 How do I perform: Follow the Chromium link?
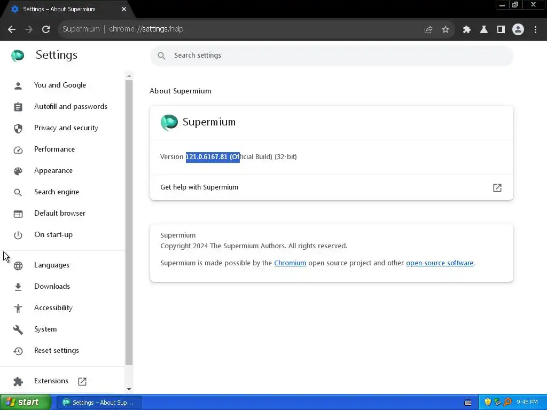tap(290, 263)
